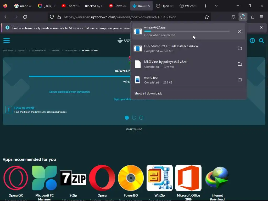Toggle the downloads panel toolbar icon
This screenshot has height=201, width=268.
click(243, 17)
